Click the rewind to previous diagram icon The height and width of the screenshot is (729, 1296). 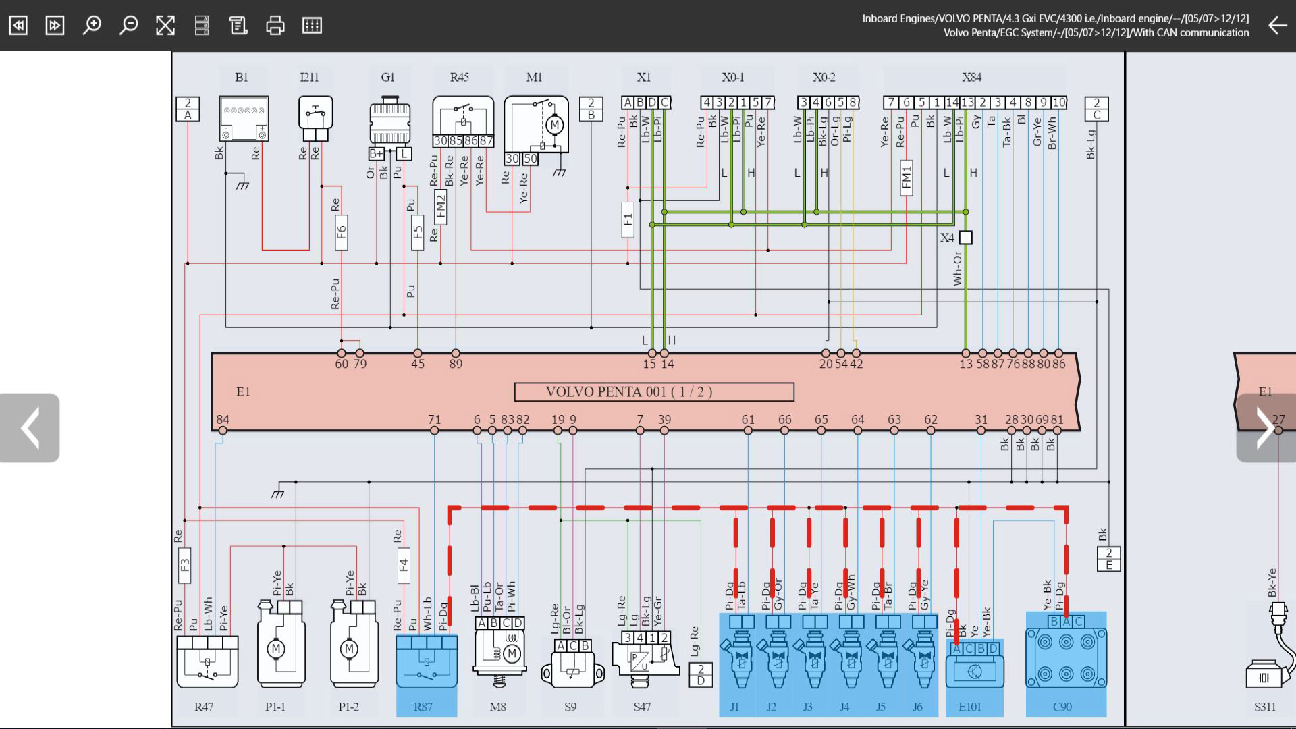coord(18,26)
